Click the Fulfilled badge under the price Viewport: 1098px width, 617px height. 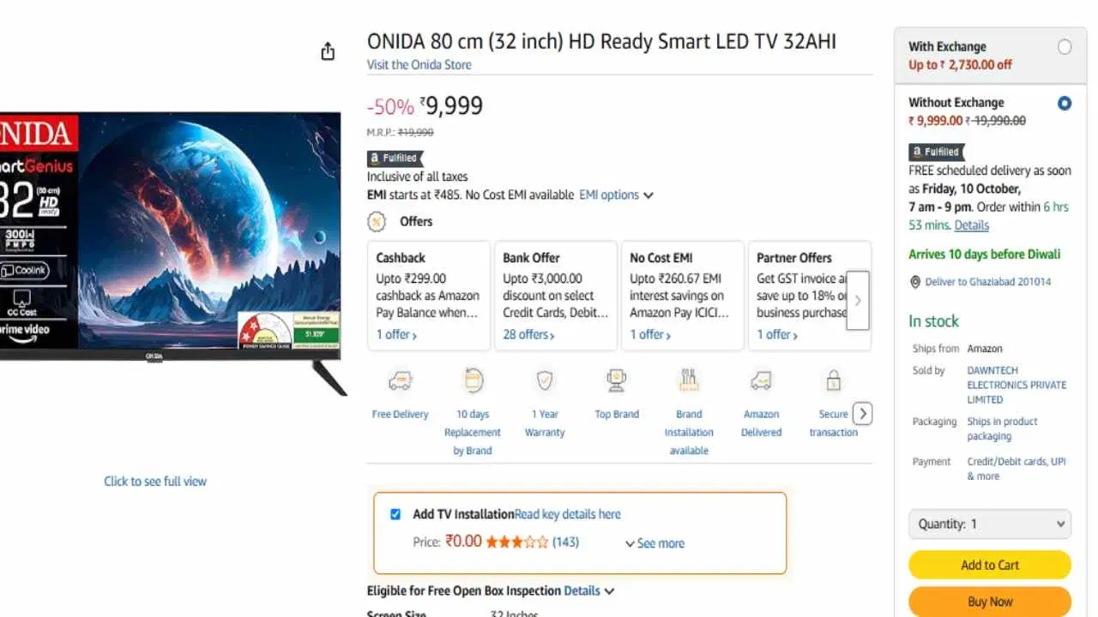(395, 158)
